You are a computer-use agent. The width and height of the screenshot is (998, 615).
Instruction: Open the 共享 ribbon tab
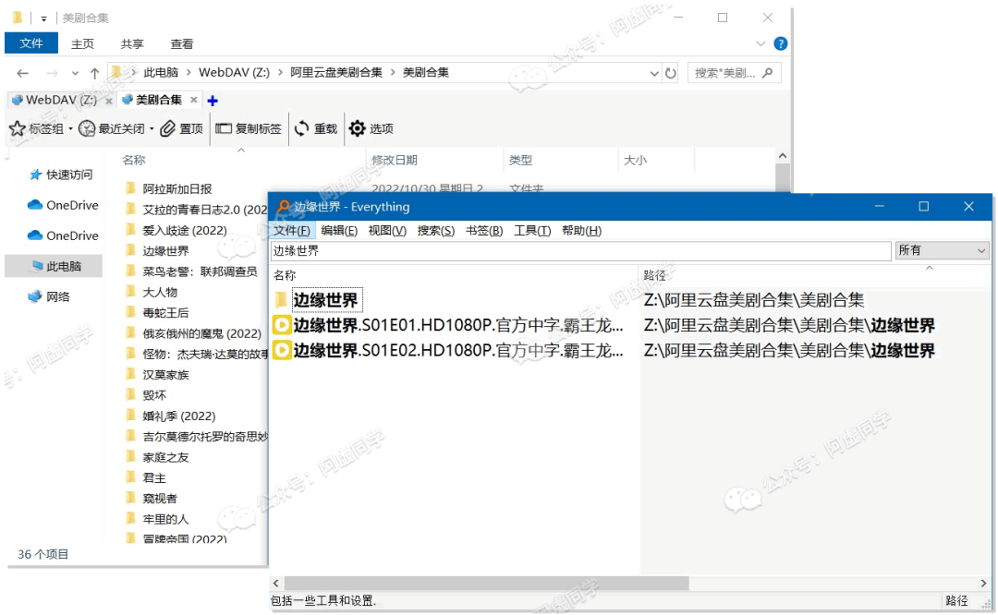tap(132, 44)
